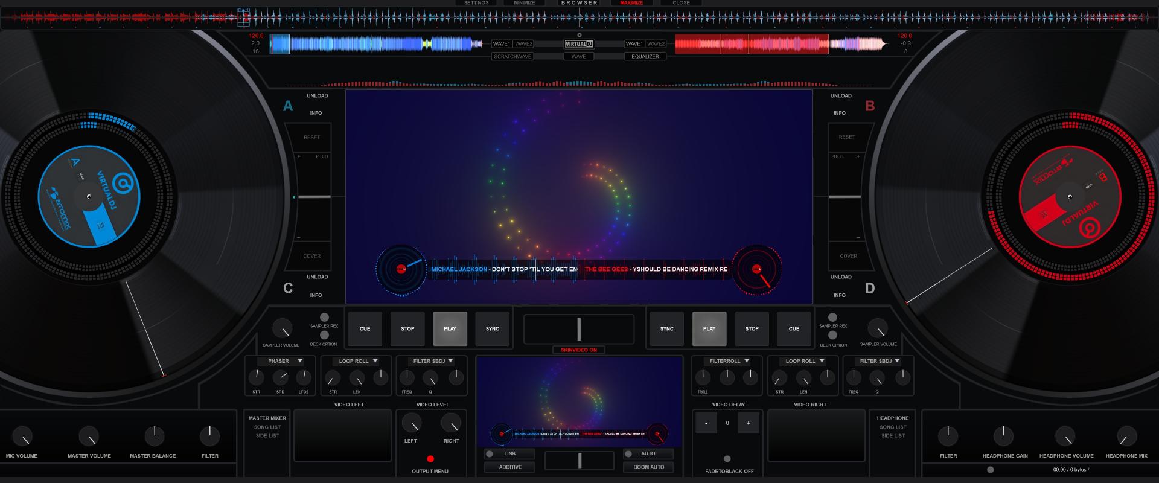Image resolution: width=1159 pixels, height=483 pixels.
Task: Click the BOOM AUTO button
Action: pyautogui.click(x=649, y=467)
